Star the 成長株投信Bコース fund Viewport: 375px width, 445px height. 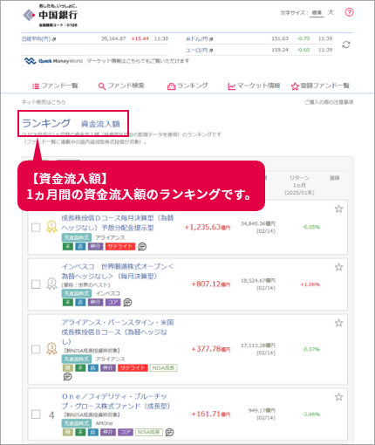[338, 323]
